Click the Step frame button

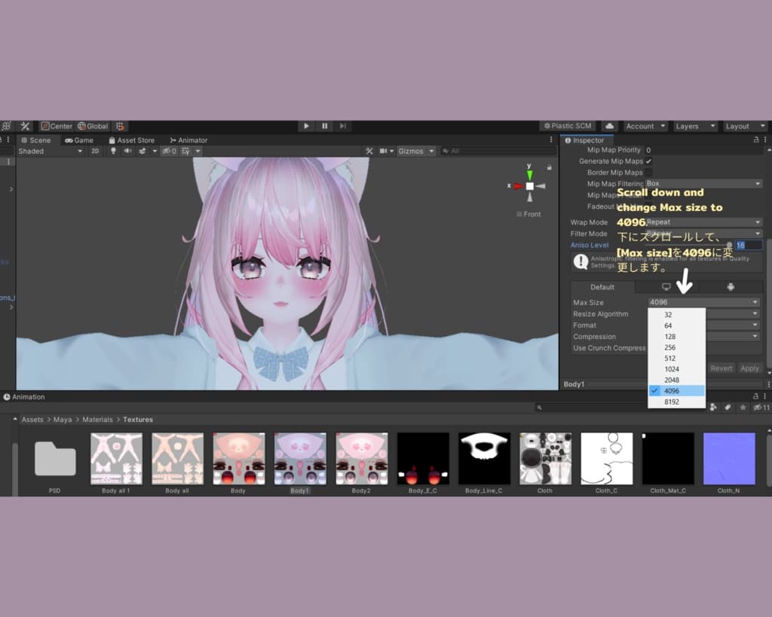(x=343, y=126)
